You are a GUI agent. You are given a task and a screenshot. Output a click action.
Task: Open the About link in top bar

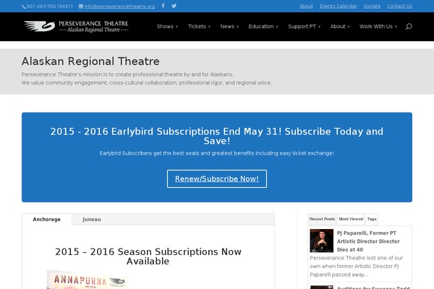[306, 6]
